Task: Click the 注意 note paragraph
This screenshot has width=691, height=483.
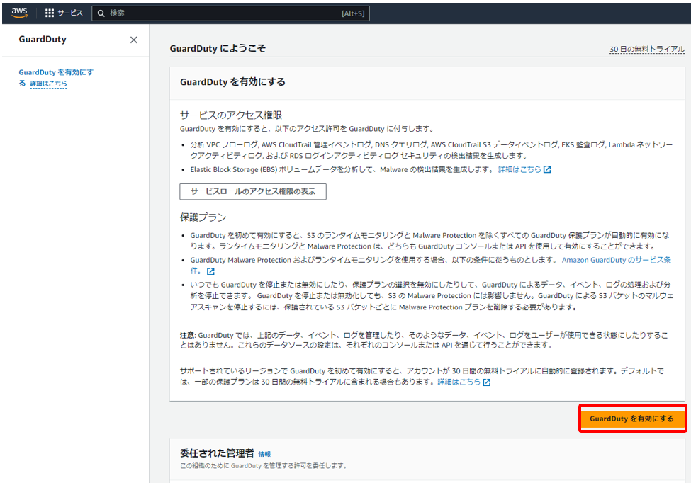Action: 424,341
